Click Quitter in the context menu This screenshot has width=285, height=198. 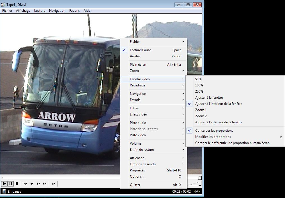(x=135, y=185)
